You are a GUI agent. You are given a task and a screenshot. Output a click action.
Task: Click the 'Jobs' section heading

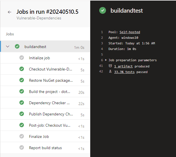click(10, 34)
